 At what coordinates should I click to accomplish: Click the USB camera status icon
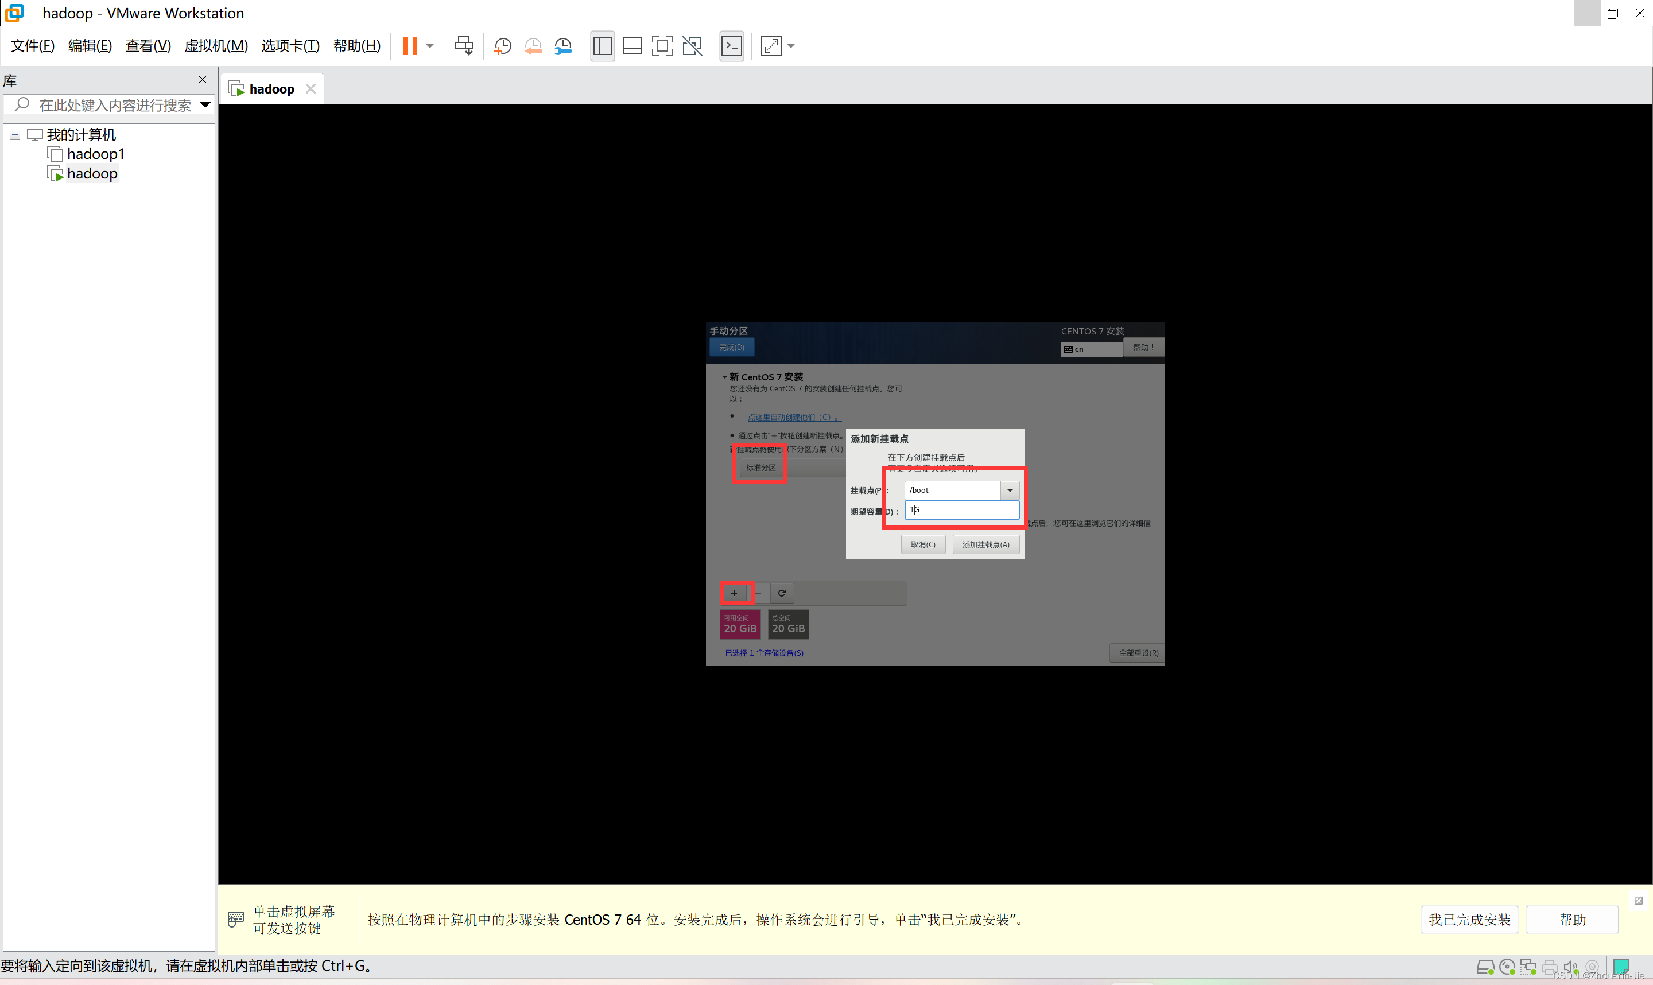point(1592,967)
